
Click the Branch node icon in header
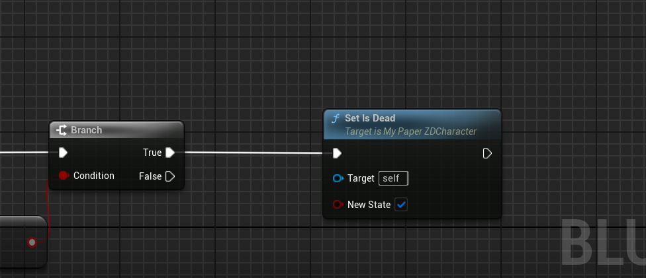pyautogui.click(x=62, y=130)
